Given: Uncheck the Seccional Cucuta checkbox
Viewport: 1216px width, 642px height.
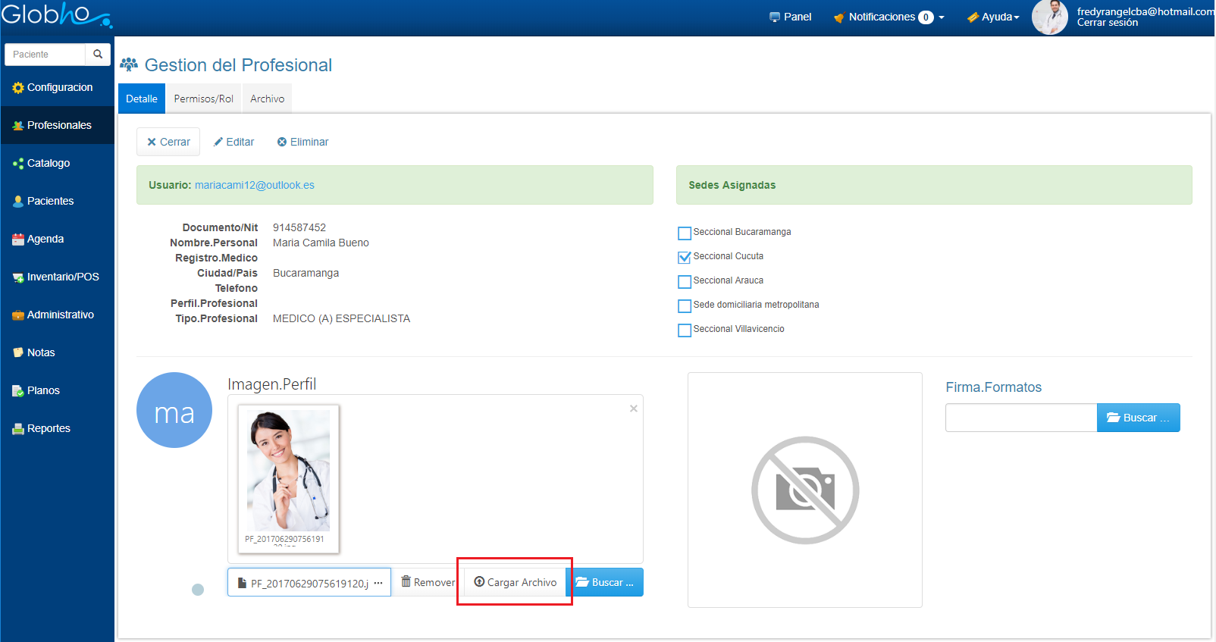Looking at the screenshot, I should pyautogui.click(x=685, y=258).
